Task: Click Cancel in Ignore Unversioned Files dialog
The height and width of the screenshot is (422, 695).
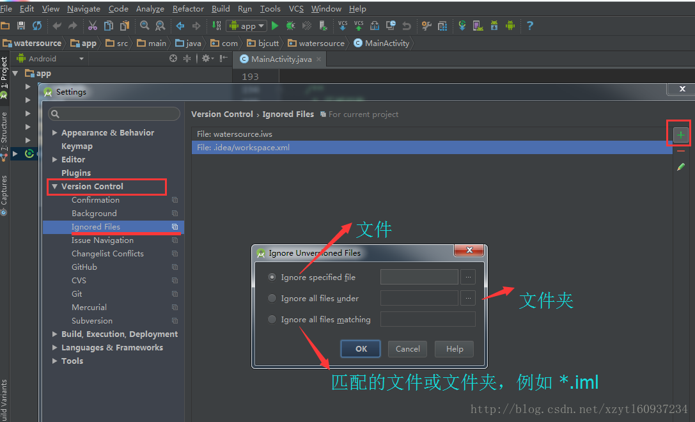Action: tap(407, 349)
